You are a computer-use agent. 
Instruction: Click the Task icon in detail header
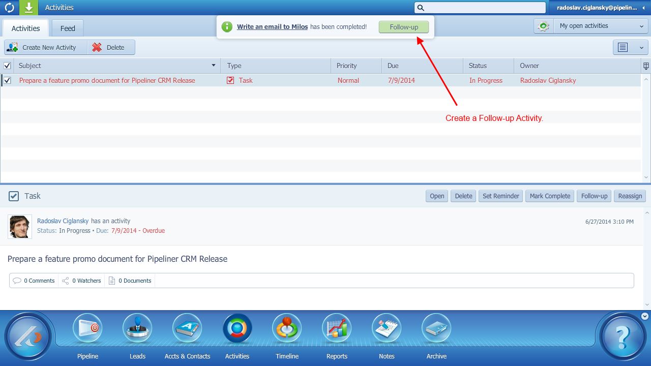tap(14, 196)
